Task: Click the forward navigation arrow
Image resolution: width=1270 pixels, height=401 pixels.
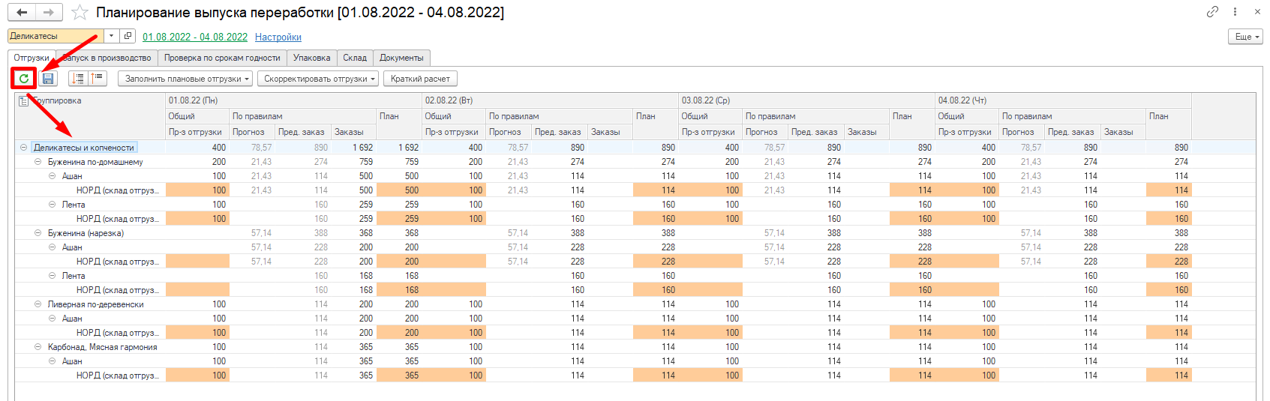Action: 48,13
